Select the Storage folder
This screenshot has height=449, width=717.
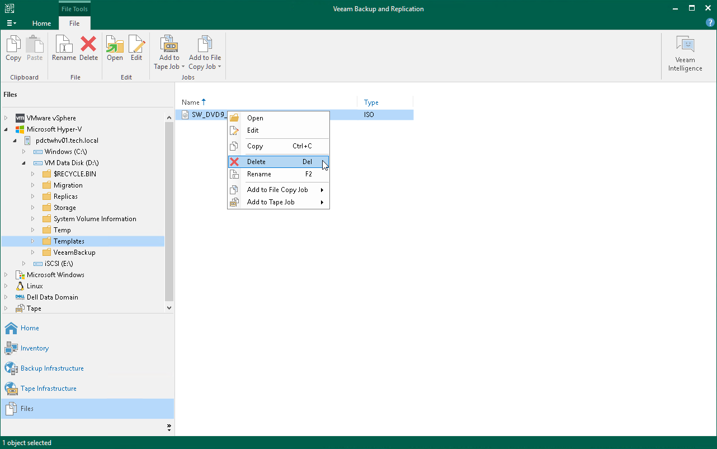point(65,208)
